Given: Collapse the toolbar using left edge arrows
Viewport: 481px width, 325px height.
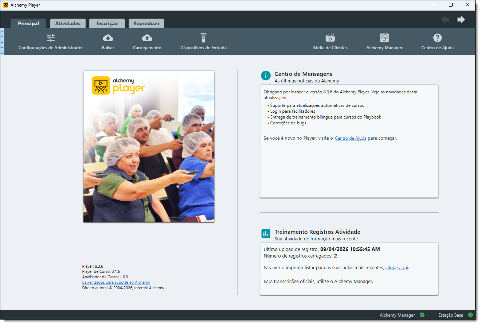Looking at the screenshot, I should click(2, 42).
